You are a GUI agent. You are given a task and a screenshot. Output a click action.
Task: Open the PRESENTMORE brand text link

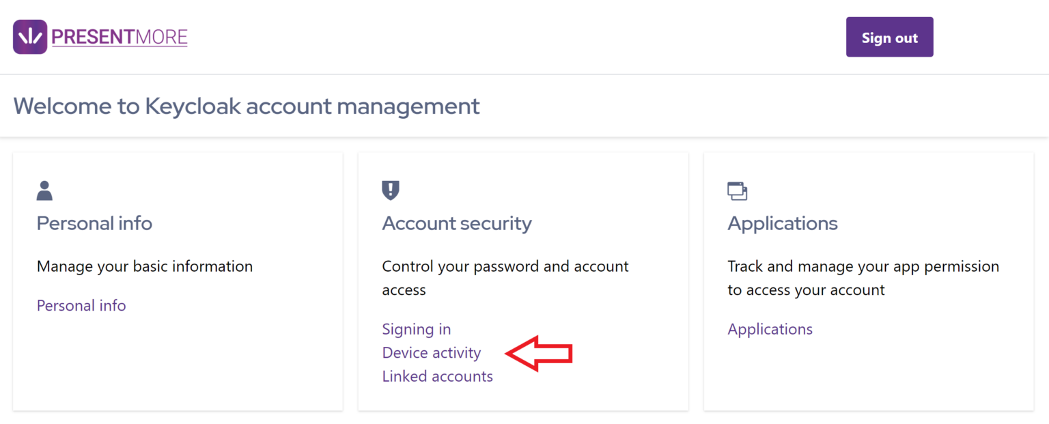(120, 37)
